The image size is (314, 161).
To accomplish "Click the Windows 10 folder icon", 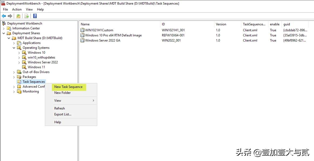I will tap(24, 53).
